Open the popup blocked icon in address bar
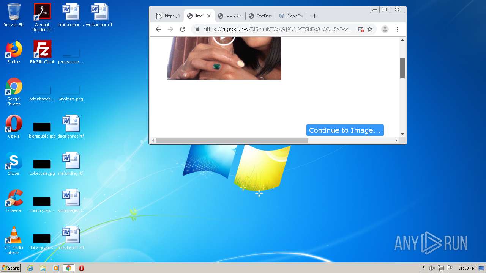Image resolution: width=486 pixels, height=273 pixels. point(361,29)
